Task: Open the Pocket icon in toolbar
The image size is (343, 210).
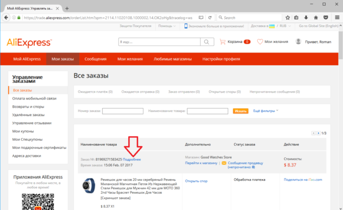Action: [326, 18]
